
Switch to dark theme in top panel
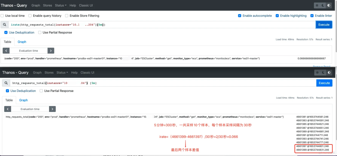tap(323, 6)
